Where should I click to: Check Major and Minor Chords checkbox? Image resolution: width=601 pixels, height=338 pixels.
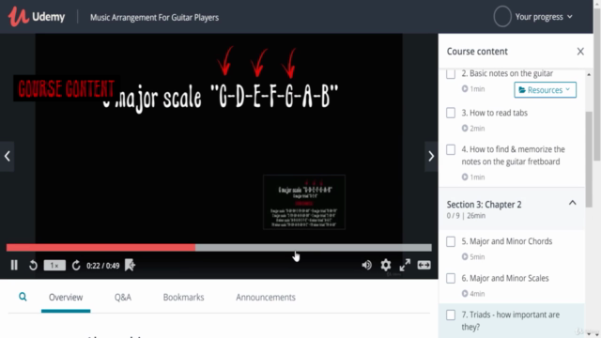(451, 241)
